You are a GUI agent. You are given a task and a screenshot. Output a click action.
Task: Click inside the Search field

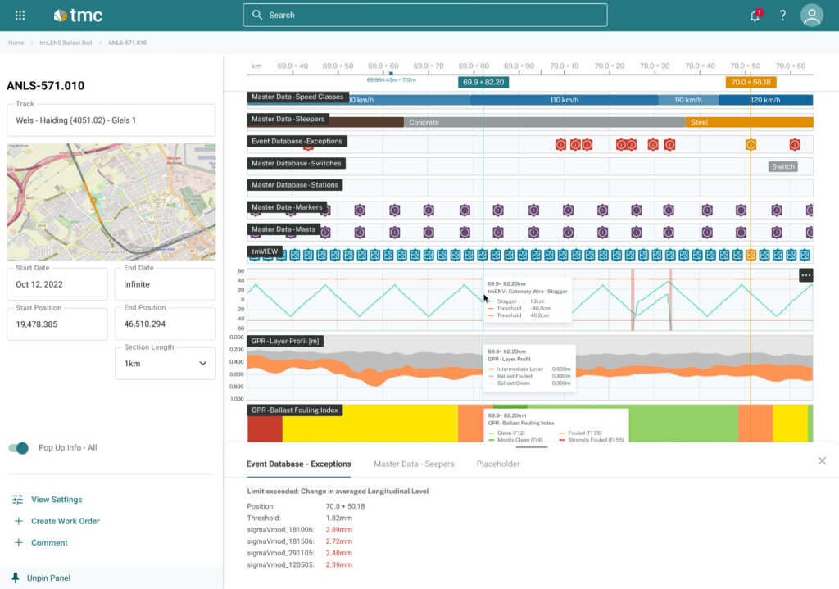click(x=424, y=15)
